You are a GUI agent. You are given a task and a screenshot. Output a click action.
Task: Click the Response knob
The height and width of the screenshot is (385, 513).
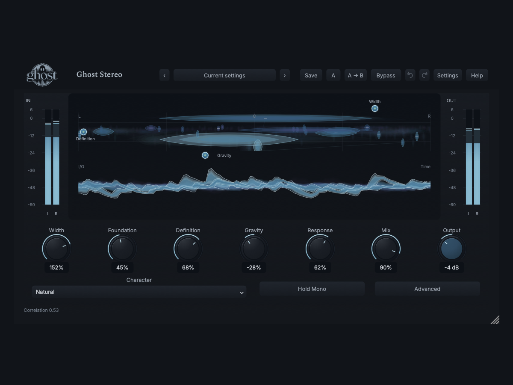320,249
